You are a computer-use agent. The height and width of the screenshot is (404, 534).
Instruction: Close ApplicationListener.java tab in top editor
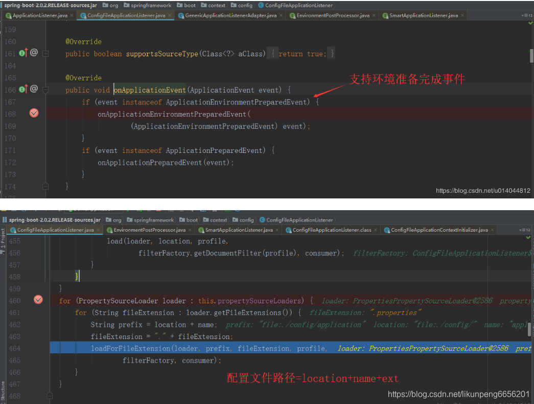72,15
